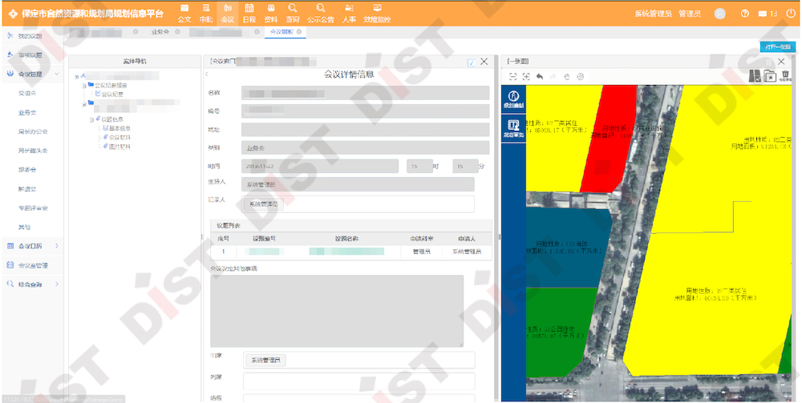Collapse the 会议管理 sidebar section
Image resolution: width=802 pixels, height=403 pixels.
click(x=58, y=75)
